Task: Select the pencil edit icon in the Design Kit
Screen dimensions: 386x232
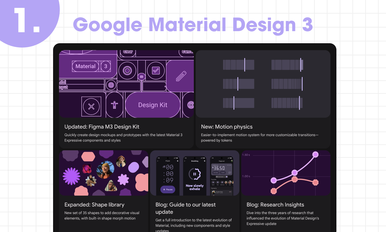Action: pyautogui.click(x=181, y=75)
